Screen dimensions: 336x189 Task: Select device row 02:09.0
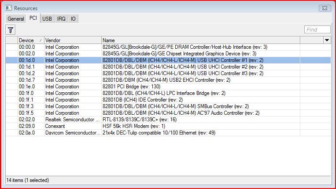pyautogui.click(x=168, y=126)
